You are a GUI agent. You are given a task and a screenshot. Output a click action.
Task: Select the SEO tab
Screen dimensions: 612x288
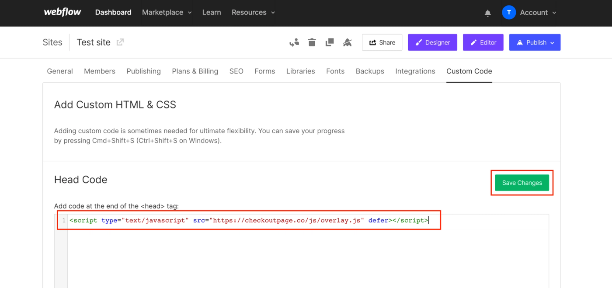[x=236, y=71]
